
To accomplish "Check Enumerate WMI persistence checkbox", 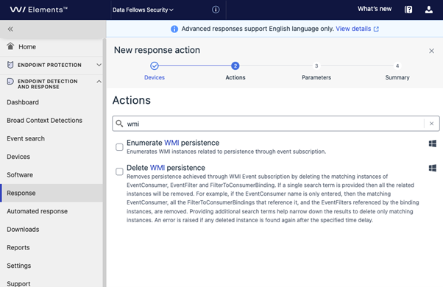I will tap(119, 147).
